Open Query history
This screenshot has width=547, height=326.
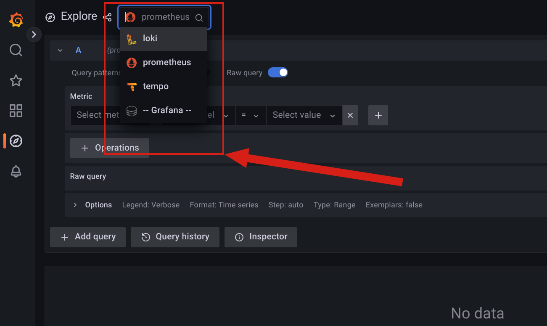(175, 237)
